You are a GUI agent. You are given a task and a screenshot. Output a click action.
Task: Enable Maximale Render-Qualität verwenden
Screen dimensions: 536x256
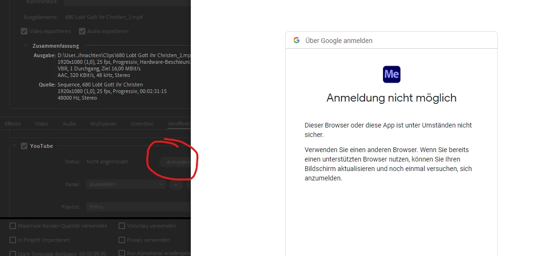click(x=13, y=226)
